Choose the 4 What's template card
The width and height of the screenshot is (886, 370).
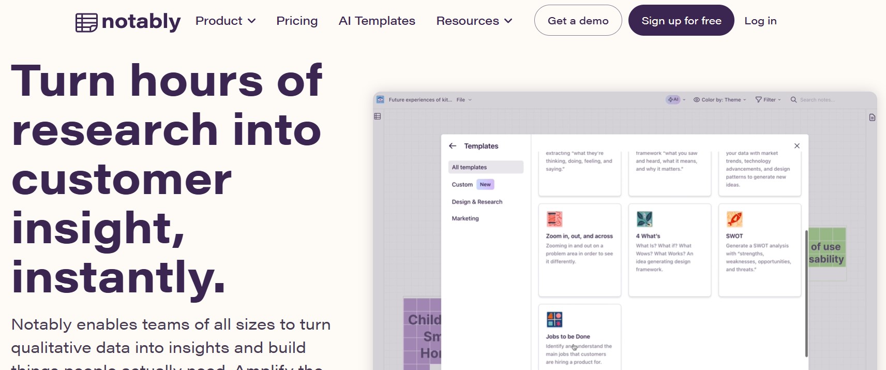669,250
